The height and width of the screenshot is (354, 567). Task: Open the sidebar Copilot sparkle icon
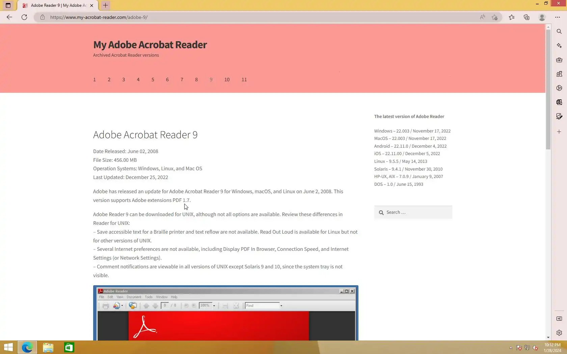click(x=559, y=46)
